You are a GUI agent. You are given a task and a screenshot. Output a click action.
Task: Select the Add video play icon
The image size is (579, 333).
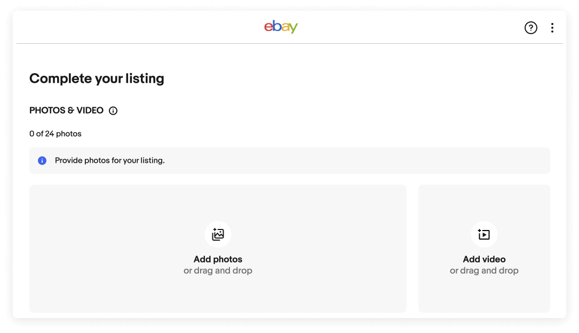pos(483,234)
